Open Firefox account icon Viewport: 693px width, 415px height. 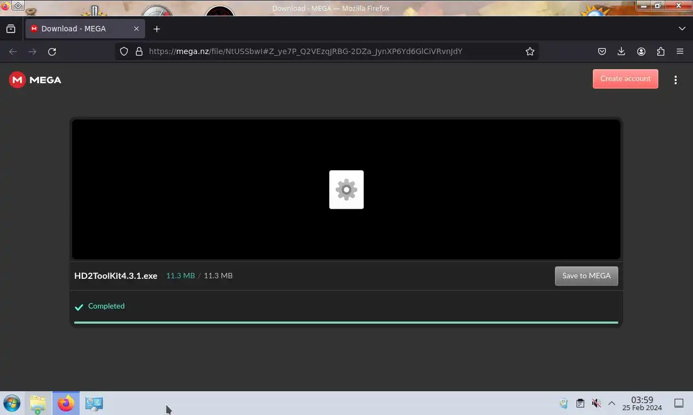tap(641, 51)
